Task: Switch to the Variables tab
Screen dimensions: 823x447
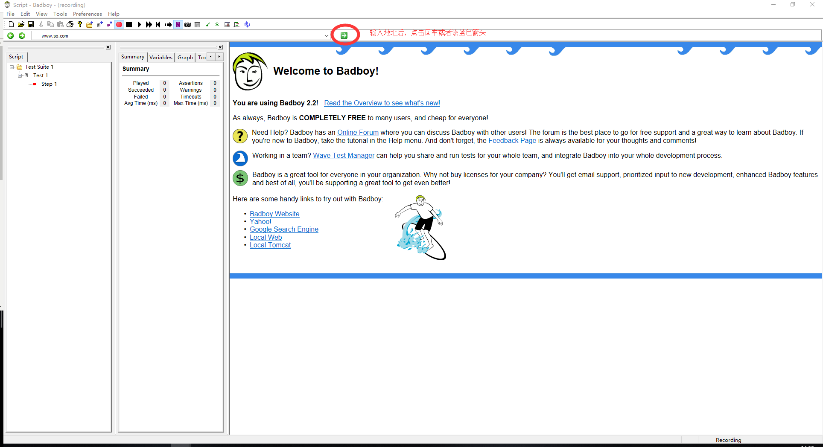Action: (x=161, y=57)
